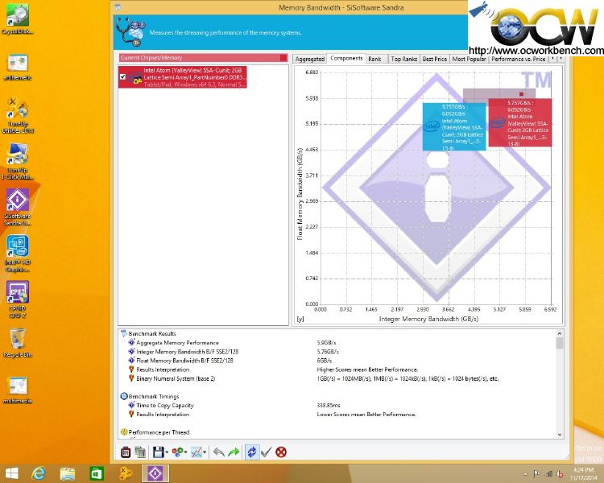Click the chart type graph icon

click(197, 452)
